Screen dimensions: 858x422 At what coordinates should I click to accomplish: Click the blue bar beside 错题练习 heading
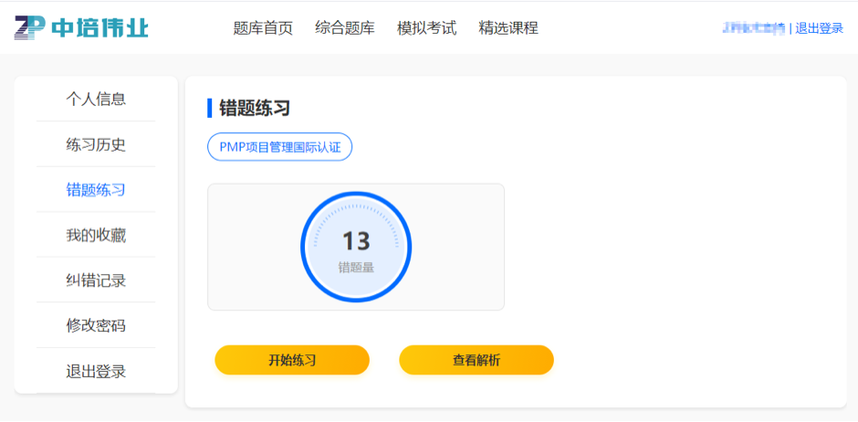210,109
